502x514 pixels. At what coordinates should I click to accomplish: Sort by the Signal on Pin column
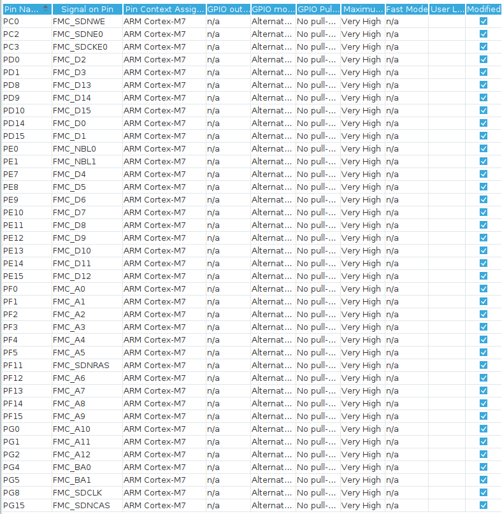pyautogui.click(x=86, y=9)
